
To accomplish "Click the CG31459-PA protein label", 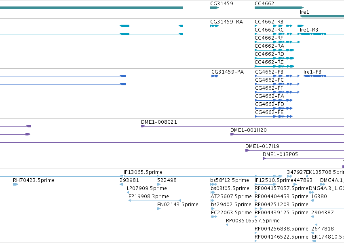I will [228, 72].
